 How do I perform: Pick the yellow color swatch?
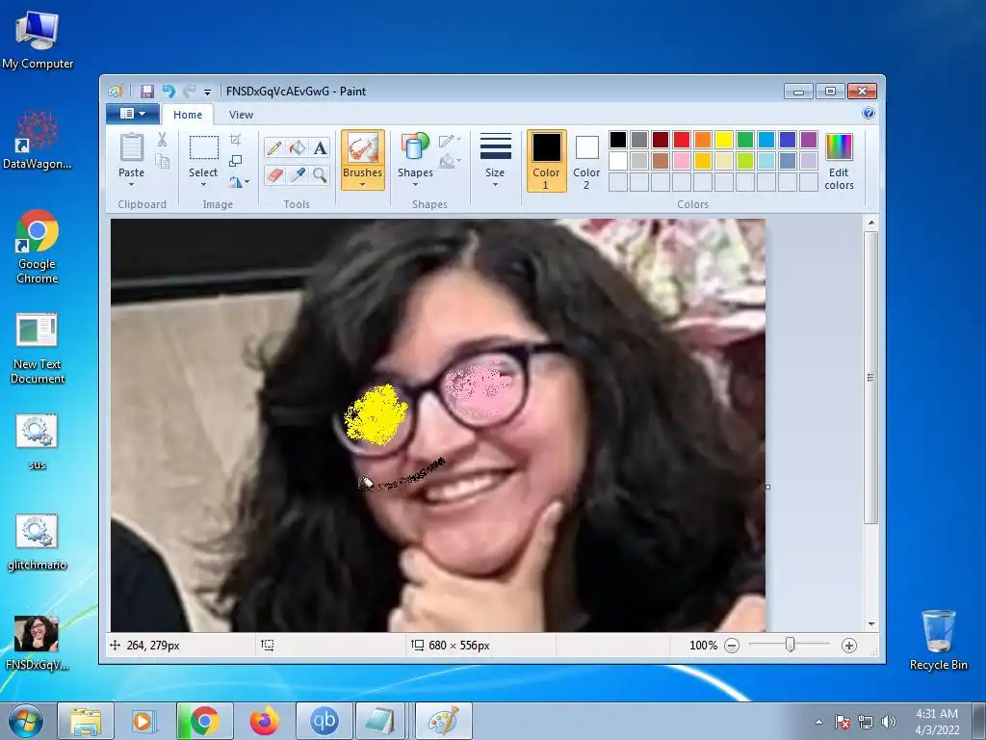click(724, 140)
